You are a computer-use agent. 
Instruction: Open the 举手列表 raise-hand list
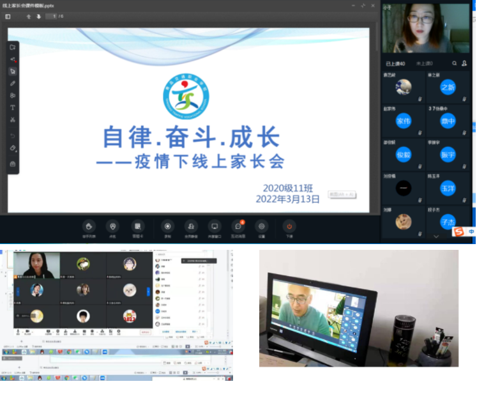89,229
